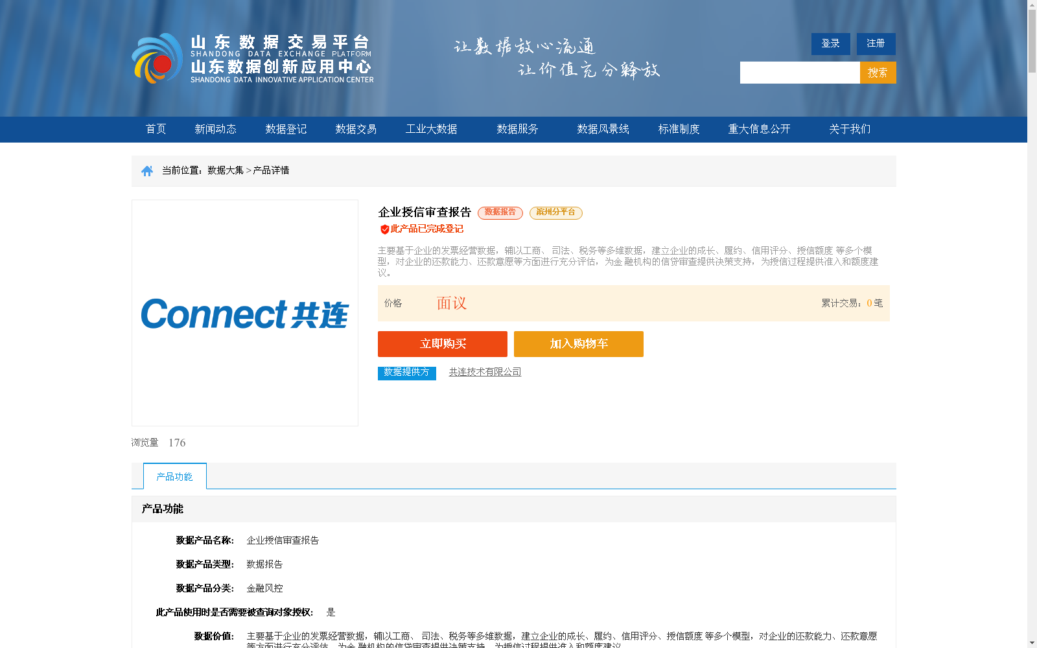Screen dimensions: 1037x648
Task: Click the home icon in breadcrumb bar
Action: coord(147,171)
